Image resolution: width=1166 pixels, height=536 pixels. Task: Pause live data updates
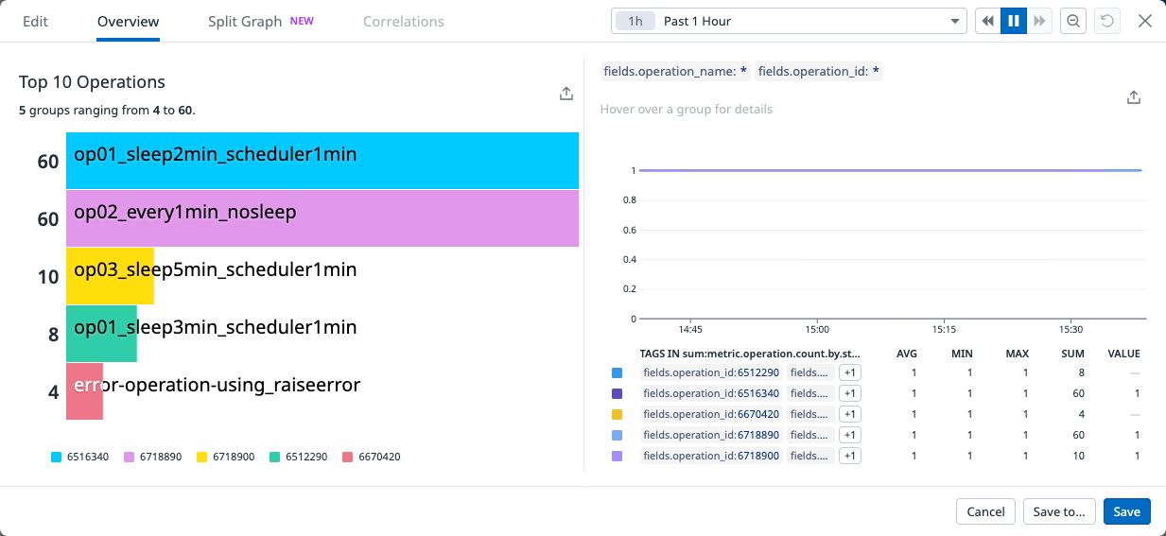pos(1014,21)
